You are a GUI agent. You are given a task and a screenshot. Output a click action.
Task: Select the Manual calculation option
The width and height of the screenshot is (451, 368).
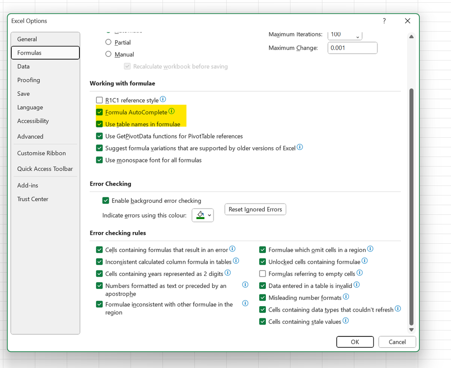pos(108,54)
